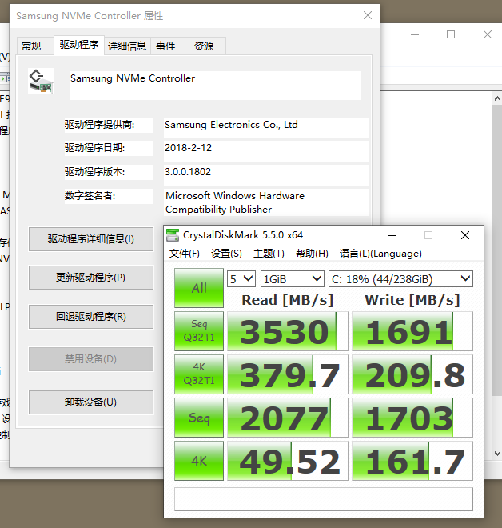Click the 更新驱动程序(P) button

[91, 278]
